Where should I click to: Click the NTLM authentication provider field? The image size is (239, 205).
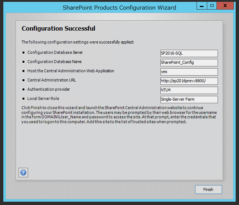tap(189, 90)
